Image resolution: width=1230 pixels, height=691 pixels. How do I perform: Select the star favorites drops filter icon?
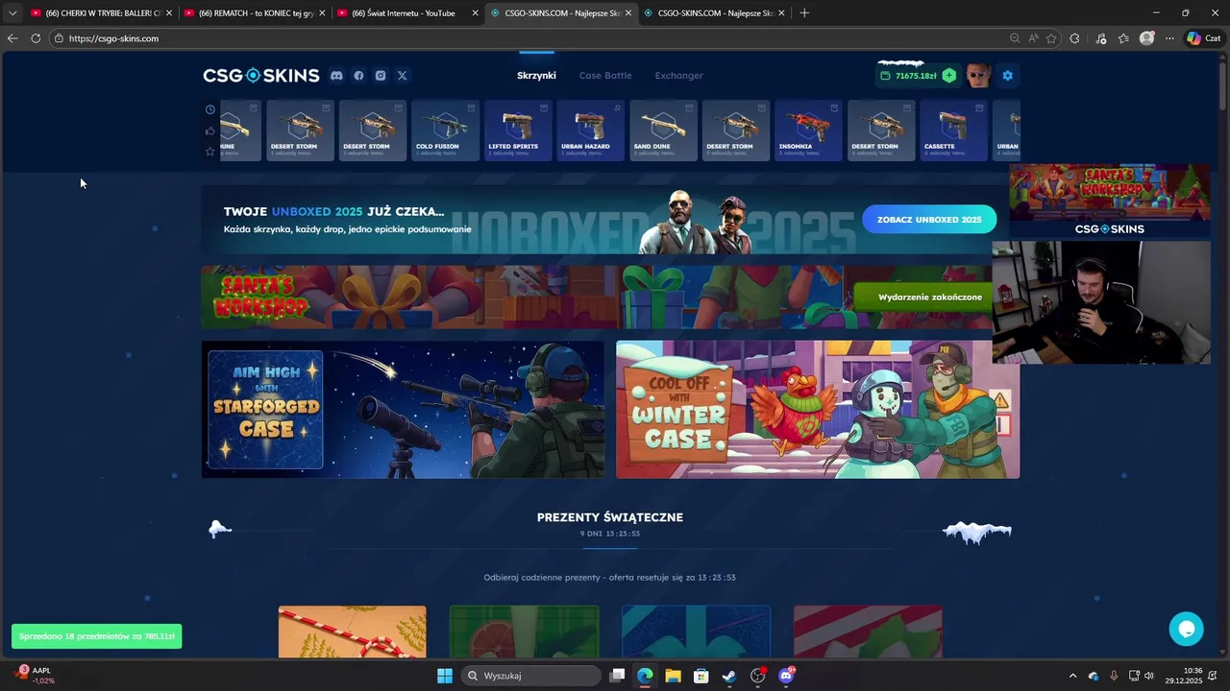click(210, 152)
